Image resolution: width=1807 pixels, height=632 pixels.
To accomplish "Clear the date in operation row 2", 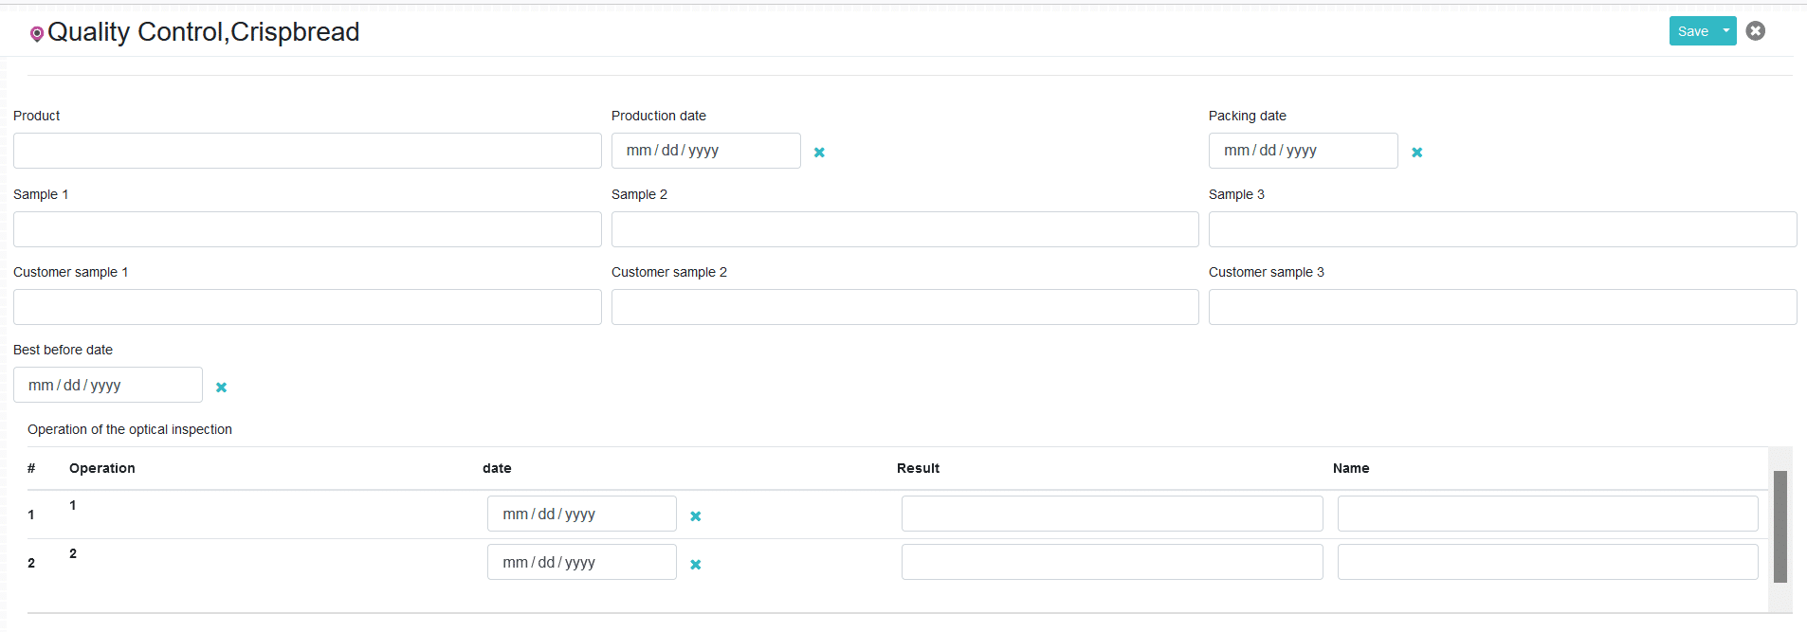I will point(695,565).
